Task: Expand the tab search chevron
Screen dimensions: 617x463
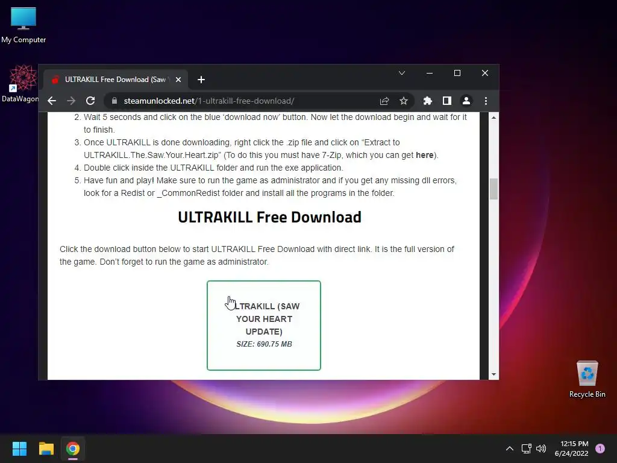Action: (402, 73)
